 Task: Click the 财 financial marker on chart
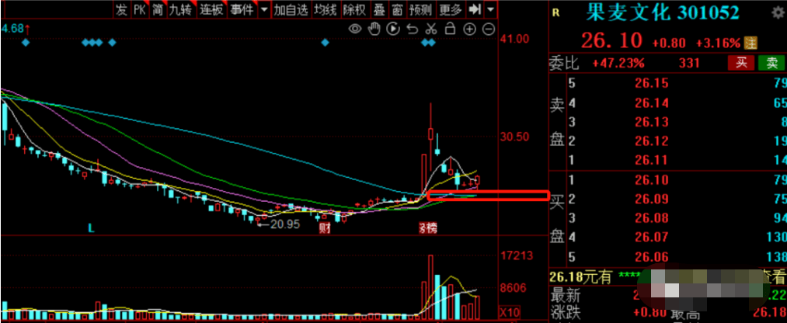point(326,229)
